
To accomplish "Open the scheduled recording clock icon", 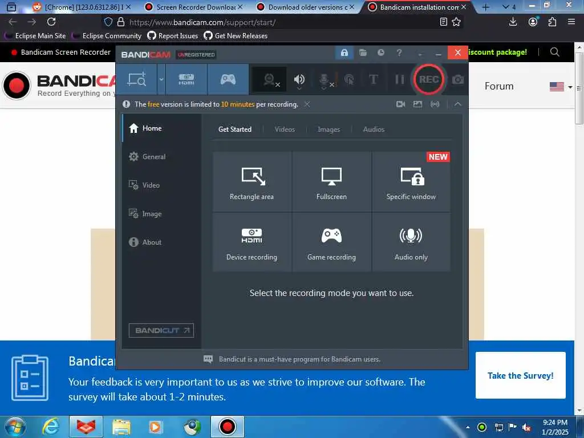I will point(380,52).
